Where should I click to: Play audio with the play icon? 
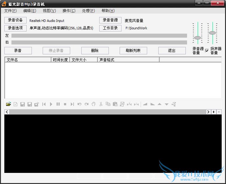click(x=51, y=104)
